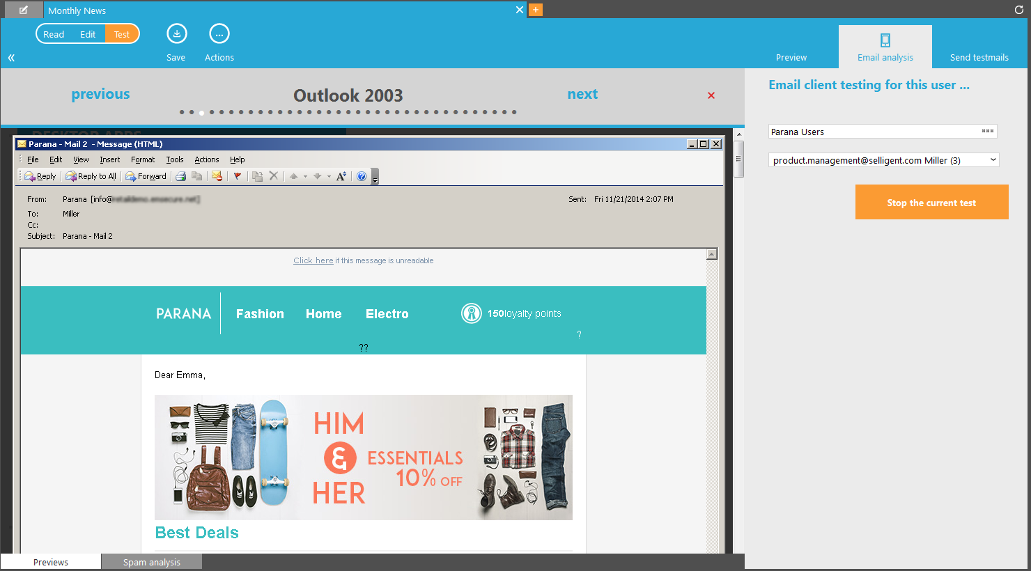The width and height of the screenshot is (1031, 571).
Task: Click the Save download icon
Action: click(x=176, y=34)
